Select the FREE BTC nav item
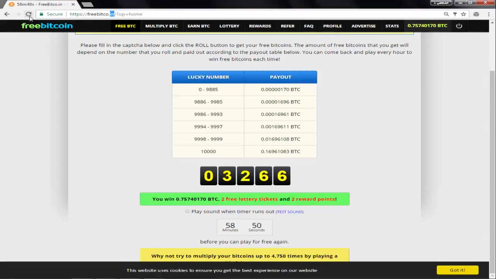The height and width of the screenshot is (279, 496). tap(125, 26)
